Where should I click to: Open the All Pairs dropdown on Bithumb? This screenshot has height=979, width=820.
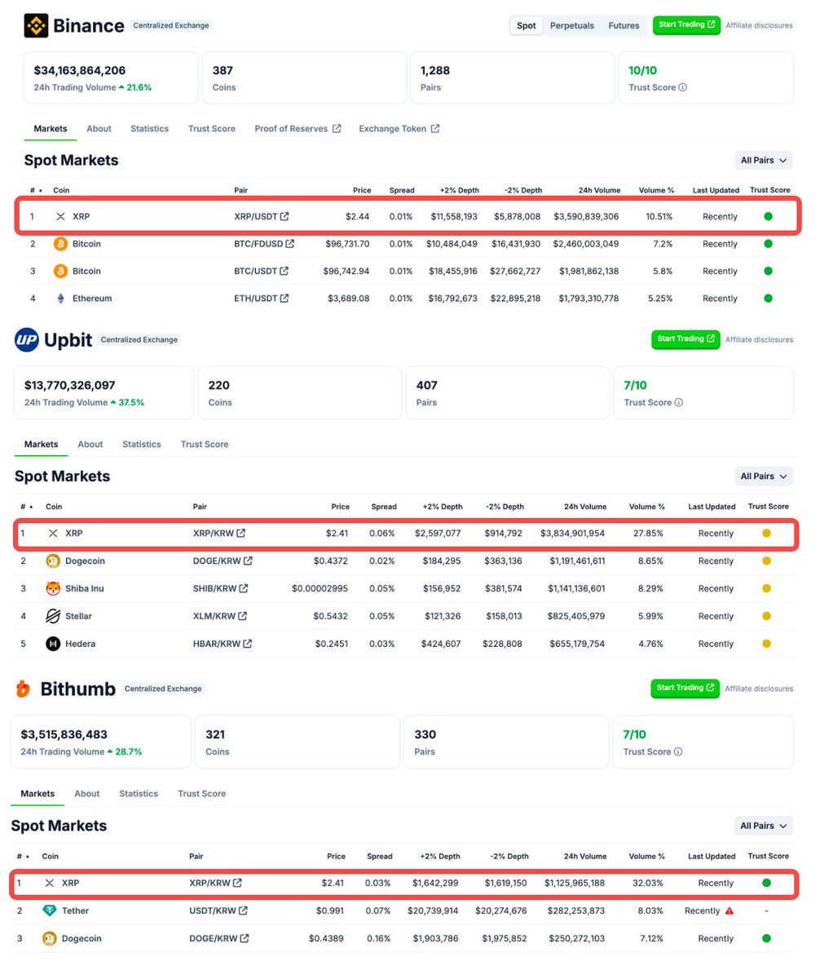click(x=764, y=826)
